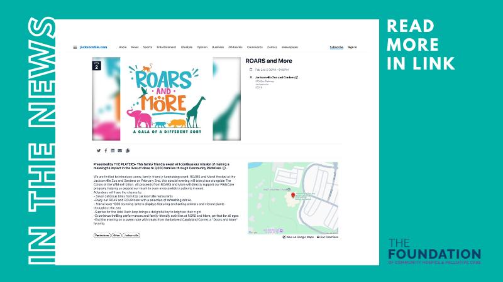Viewport: 503px width, 282px height.
Task: Click the calendar icon beside event time
Action: [x=251, y=70]
